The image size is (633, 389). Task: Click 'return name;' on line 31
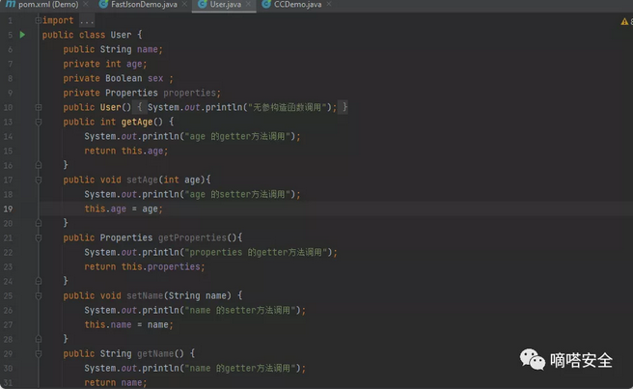coord(116,382)
